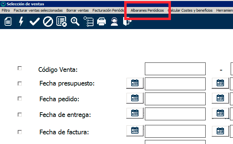233x144 pixels.
Task: Click the magnifier zoom search icon
Action: (75, 22)
